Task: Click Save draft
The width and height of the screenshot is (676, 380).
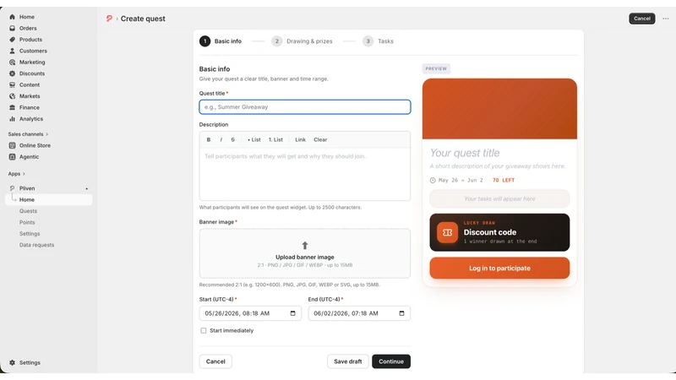Action: (x=347, y=361)
